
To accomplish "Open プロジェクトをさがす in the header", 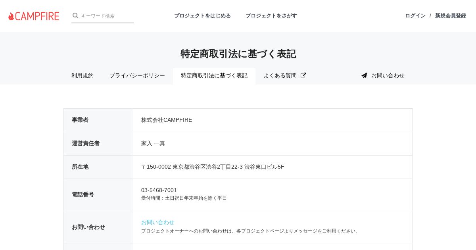I will [x=271, y=16].
